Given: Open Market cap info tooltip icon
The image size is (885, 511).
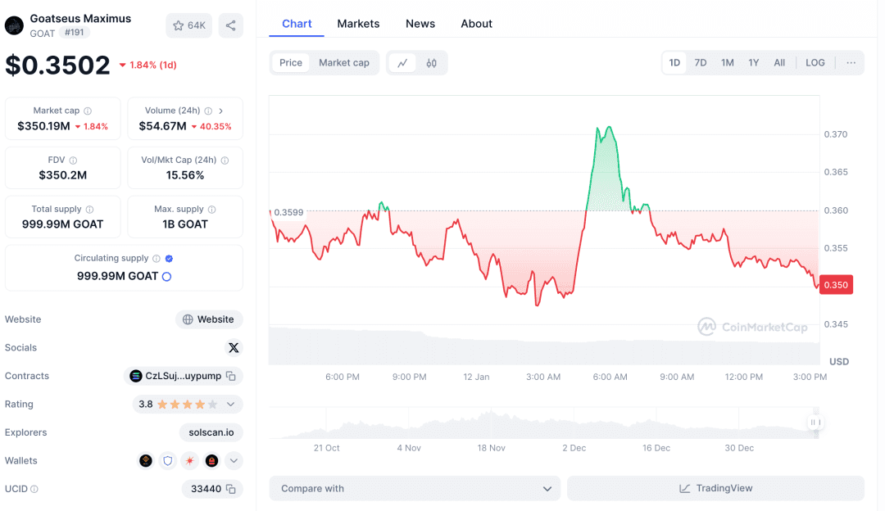Looking at the screenshot, I should click(x=88, y=111).
